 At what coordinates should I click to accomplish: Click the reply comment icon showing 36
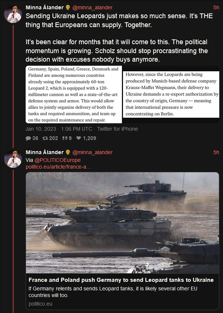(x=28, y=138)
